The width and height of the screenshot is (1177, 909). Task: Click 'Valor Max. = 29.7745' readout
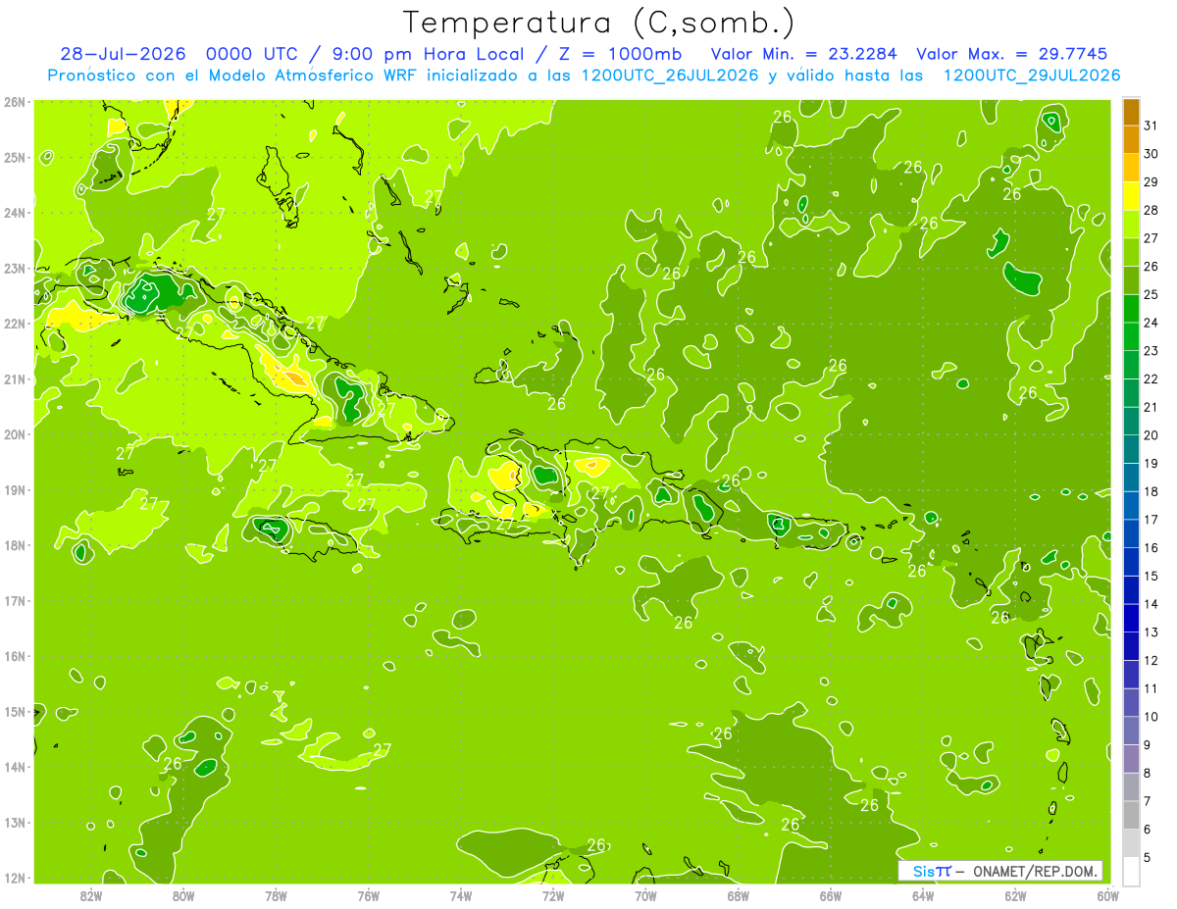[1012, 54]
